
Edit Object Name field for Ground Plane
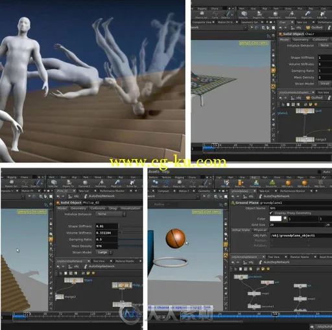point(301,208)
